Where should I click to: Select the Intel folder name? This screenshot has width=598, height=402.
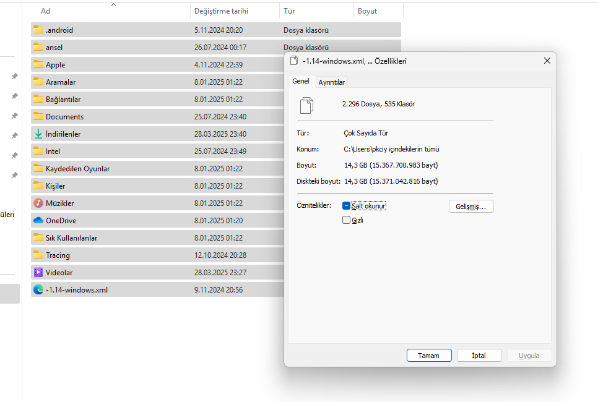coord(53,152)
